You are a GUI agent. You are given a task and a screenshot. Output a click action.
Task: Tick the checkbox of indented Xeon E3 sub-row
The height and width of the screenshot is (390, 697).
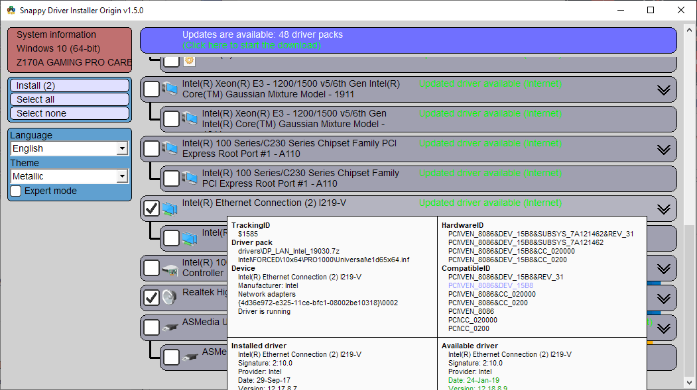171,119
